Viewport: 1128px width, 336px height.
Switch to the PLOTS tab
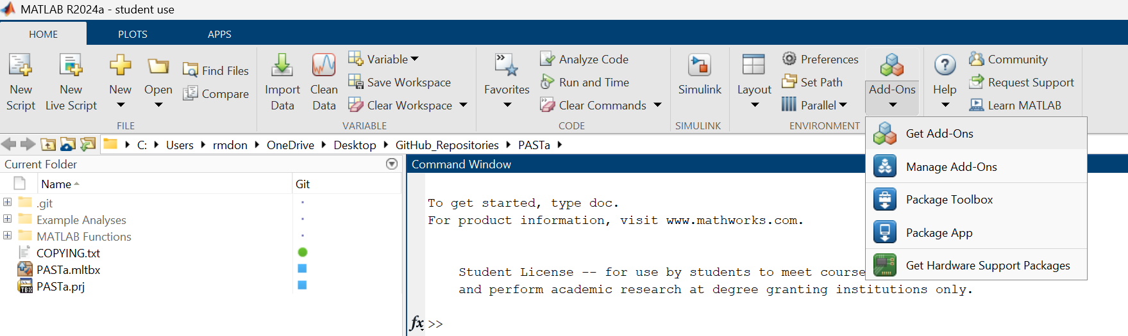(133, 34)
